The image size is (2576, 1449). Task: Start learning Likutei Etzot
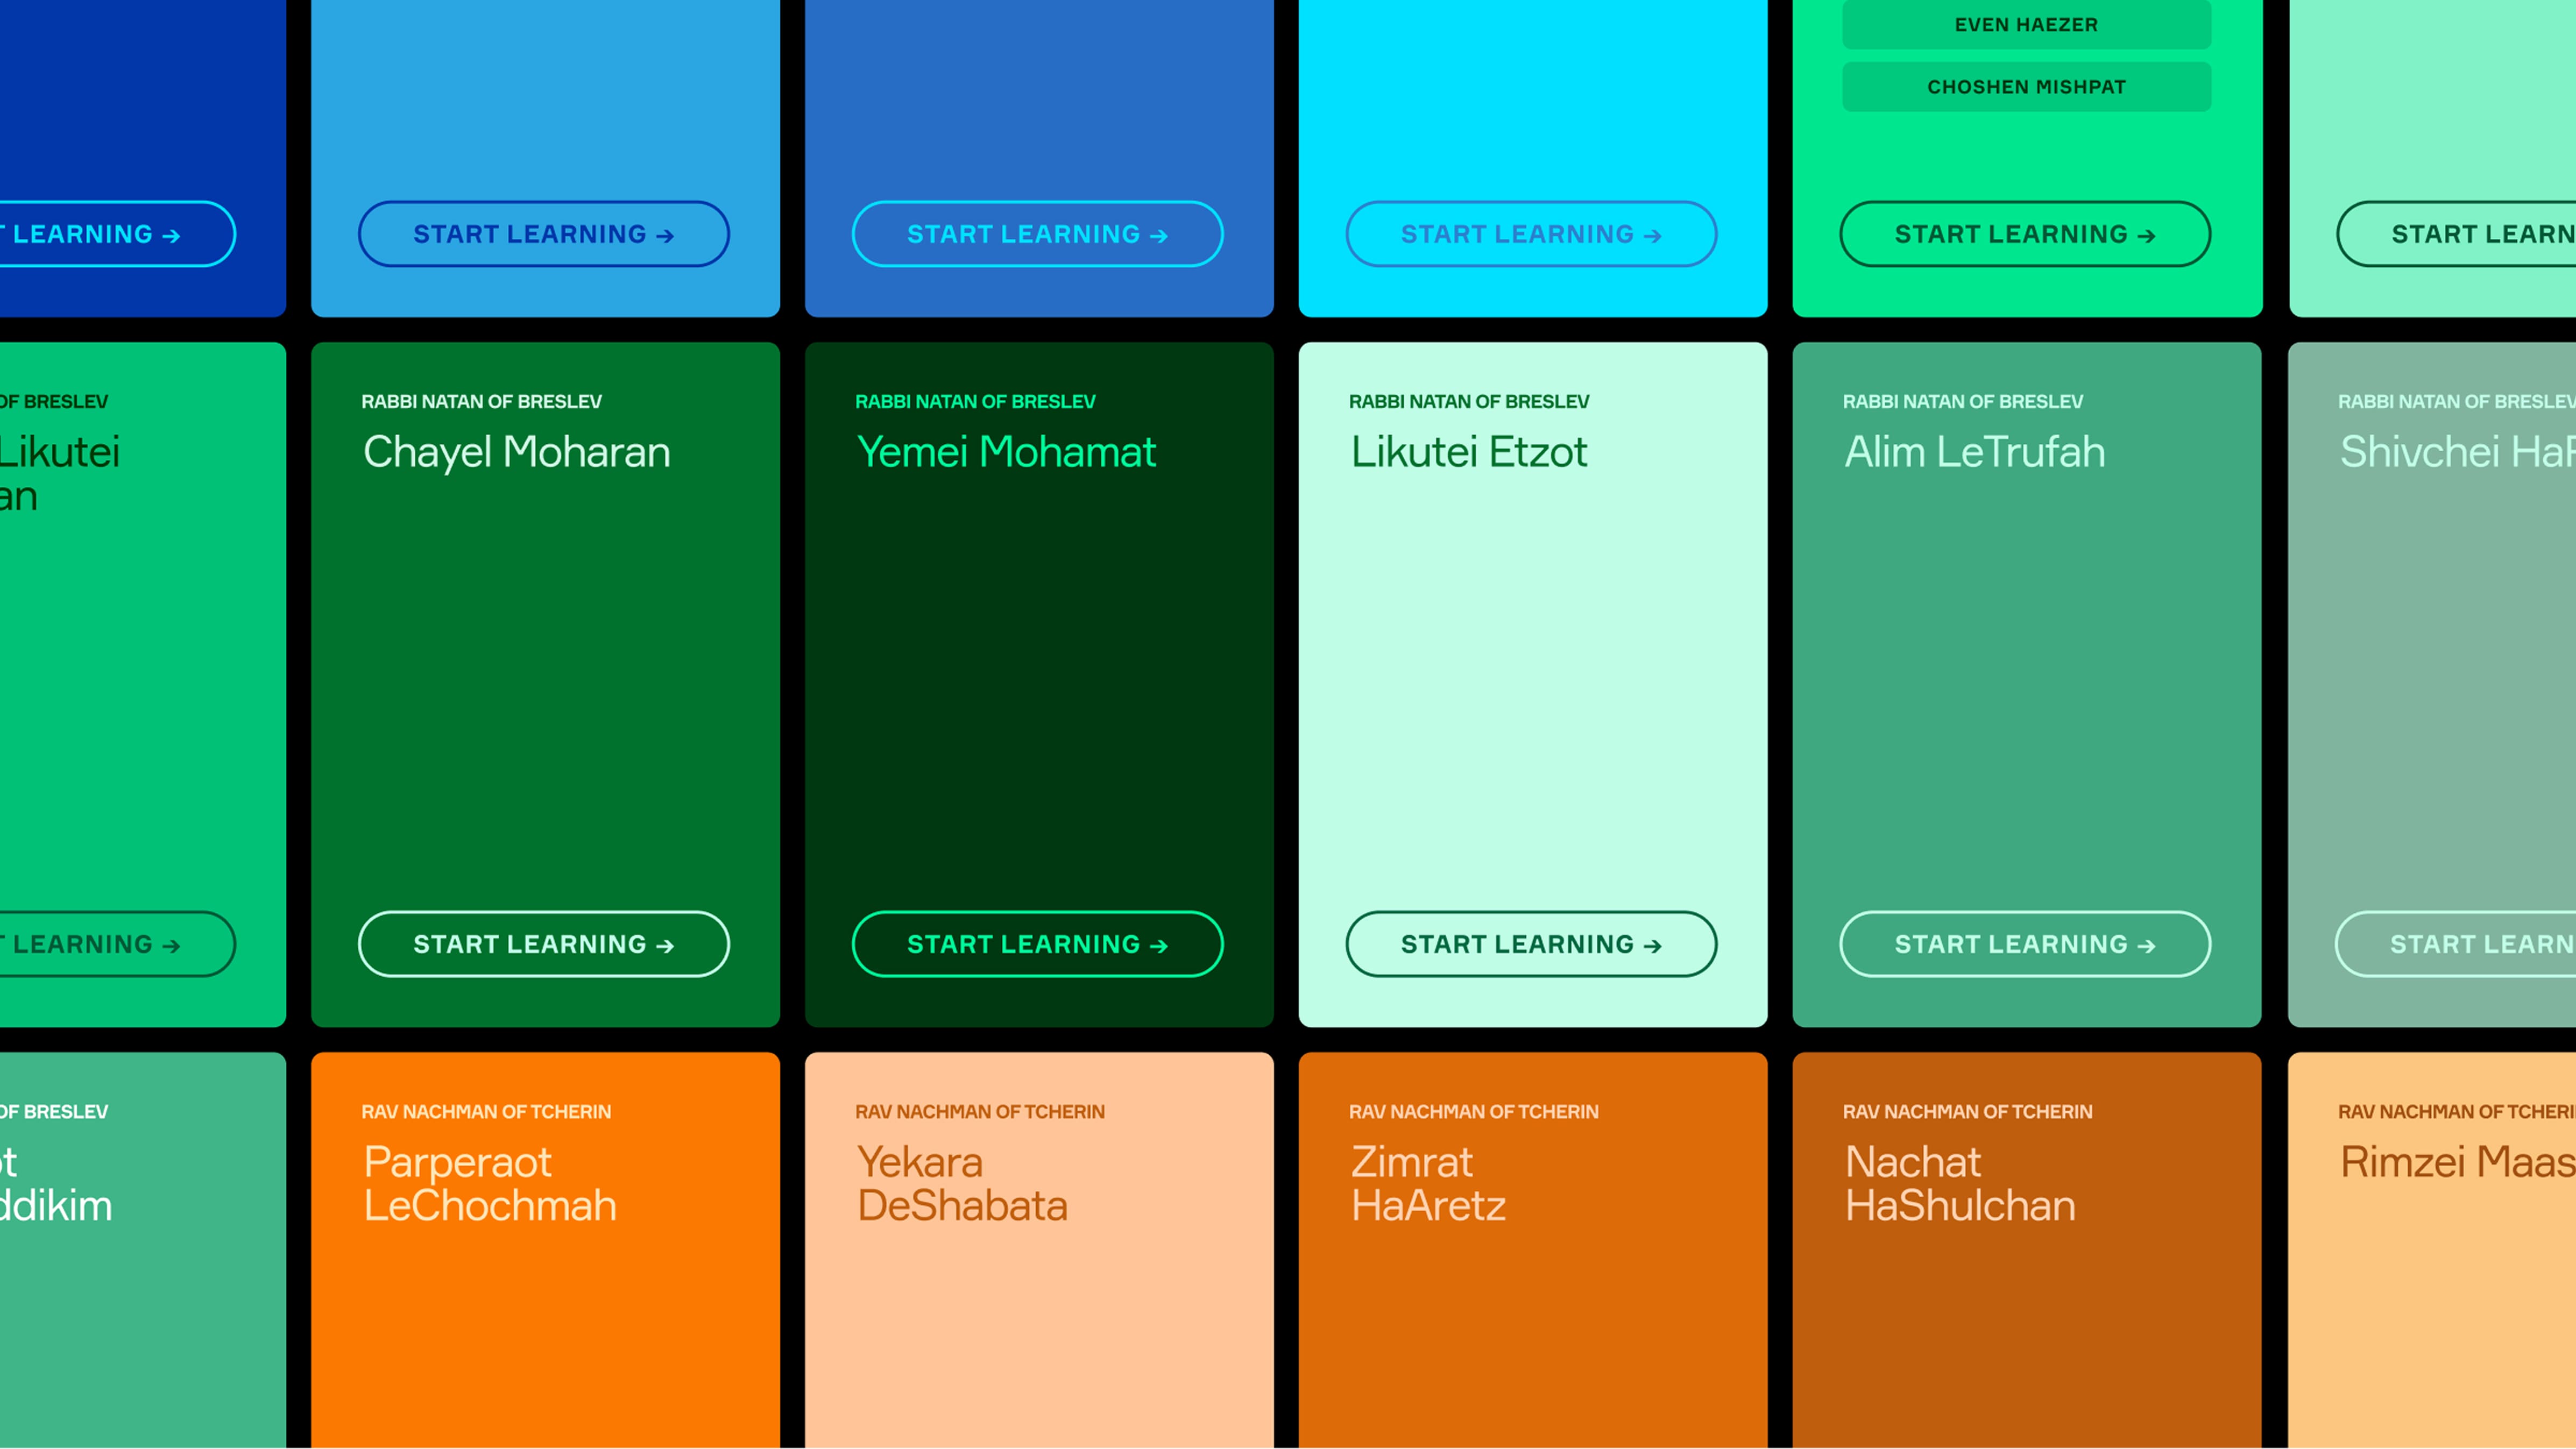(x=1530, y=944)
